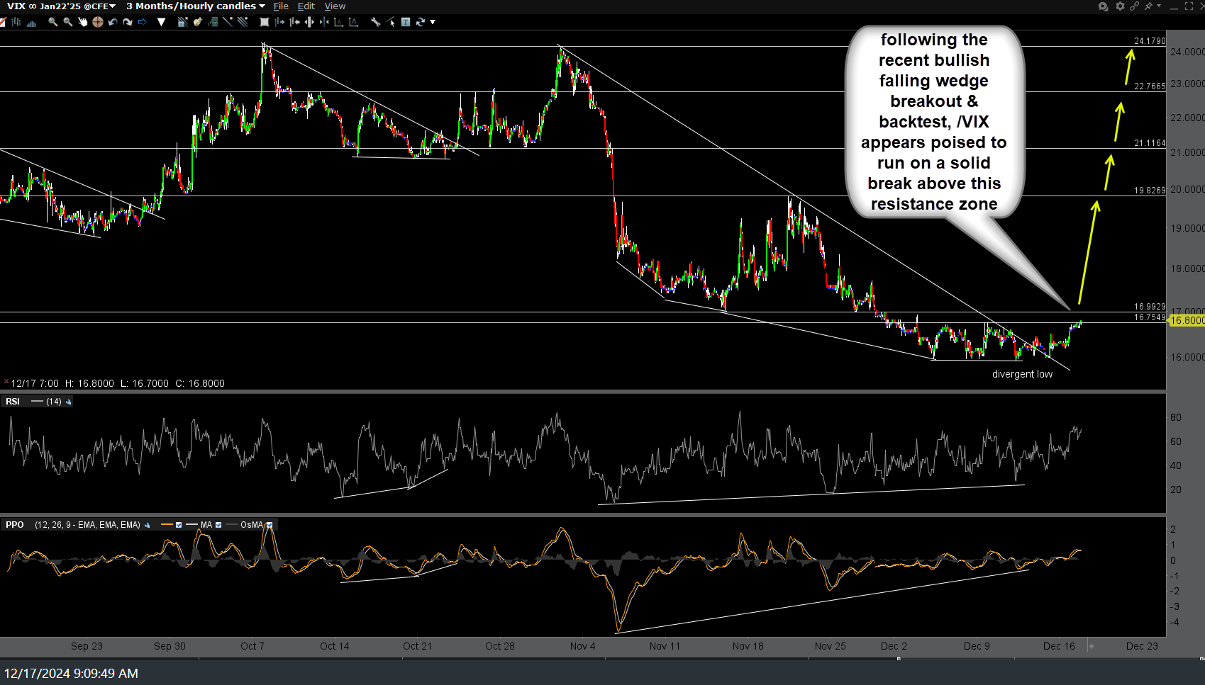1205x685 pixels.
Task: Expand the 3 Months/Hourly candles dropdown
Action: pyautogui.click(x=196, y=6)
